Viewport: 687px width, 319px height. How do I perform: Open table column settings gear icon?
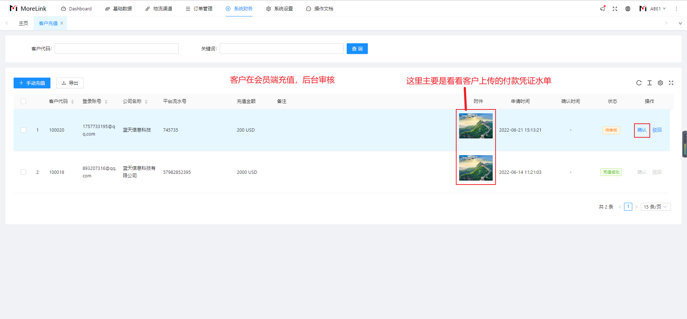pyautogui.click(x=660, y=83)
